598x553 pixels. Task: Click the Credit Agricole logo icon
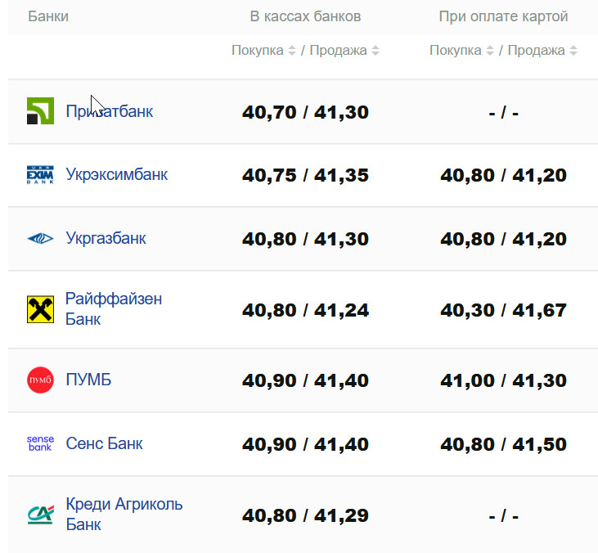tap(40, 514)
